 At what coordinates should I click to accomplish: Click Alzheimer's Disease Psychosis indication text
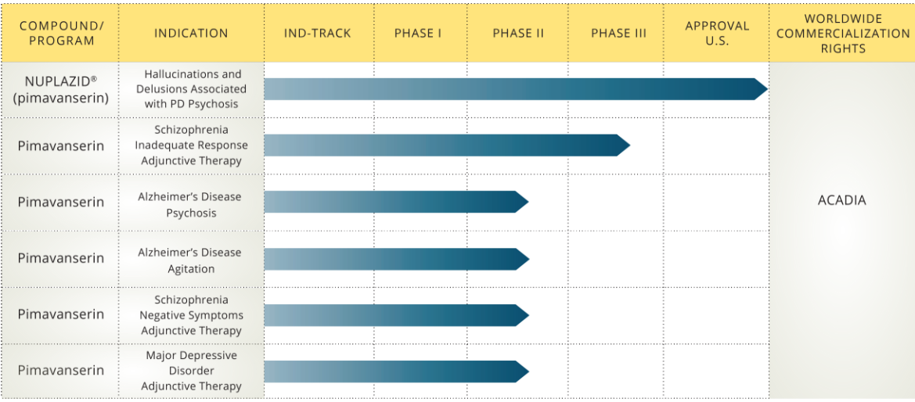coord(191,204)
